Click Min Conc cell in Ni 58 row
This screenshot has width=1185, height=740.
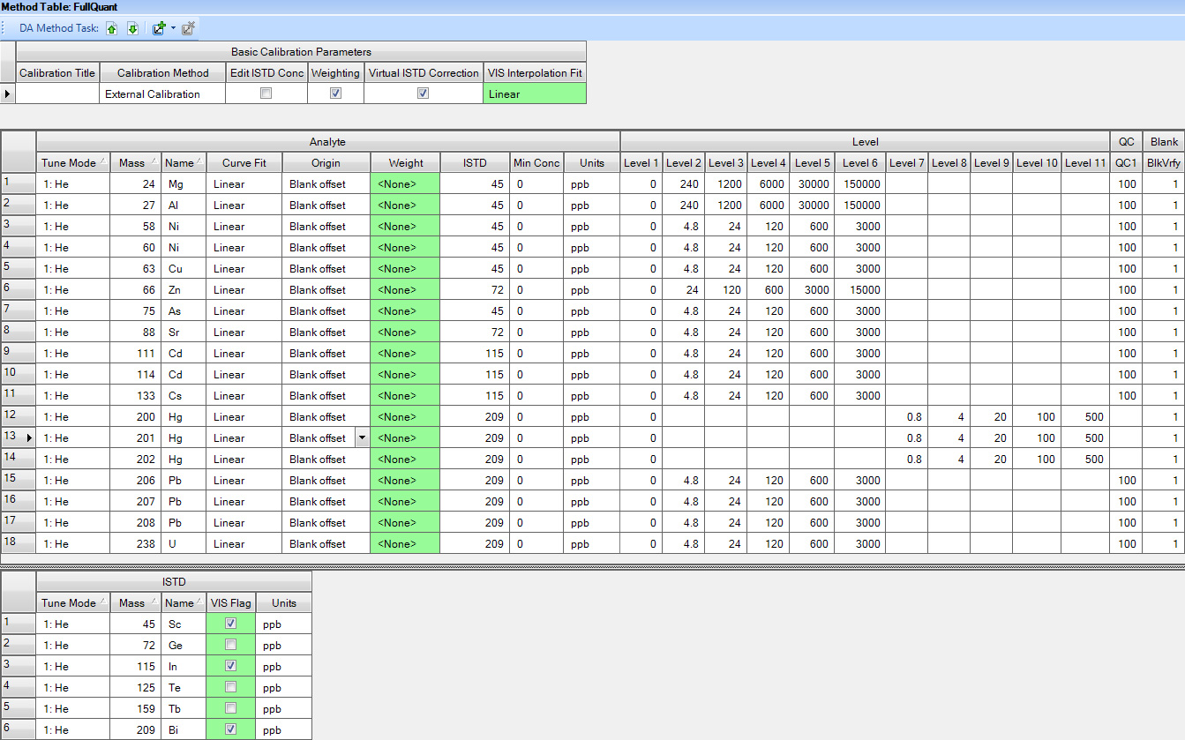pos(537,226)
